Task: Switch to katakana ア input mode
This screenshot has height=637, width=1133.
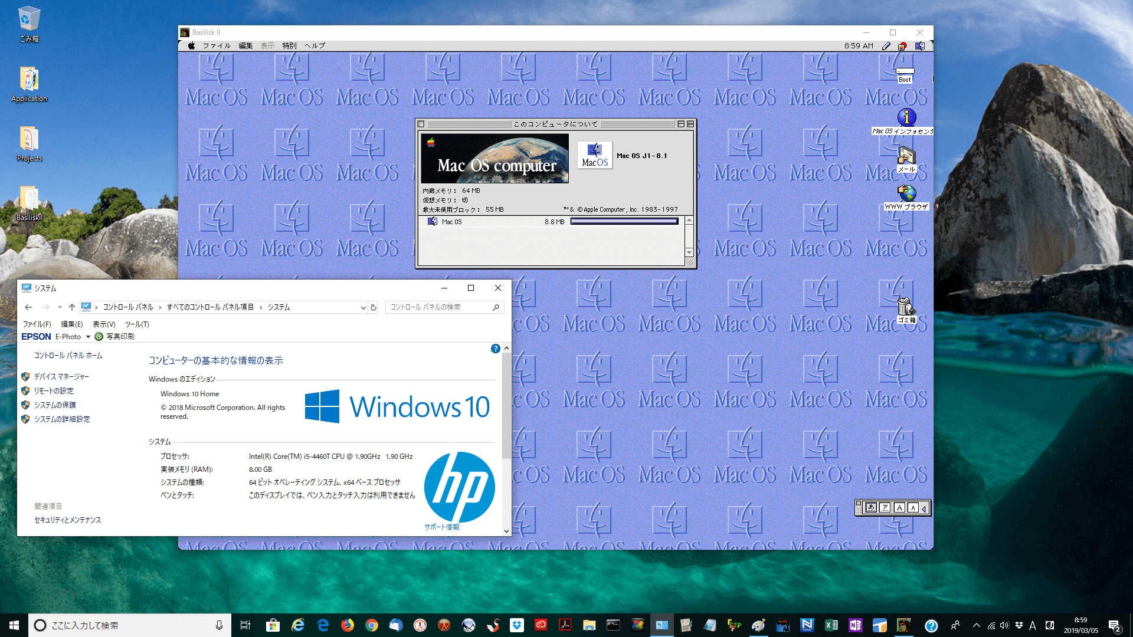Action: [885, 508]
